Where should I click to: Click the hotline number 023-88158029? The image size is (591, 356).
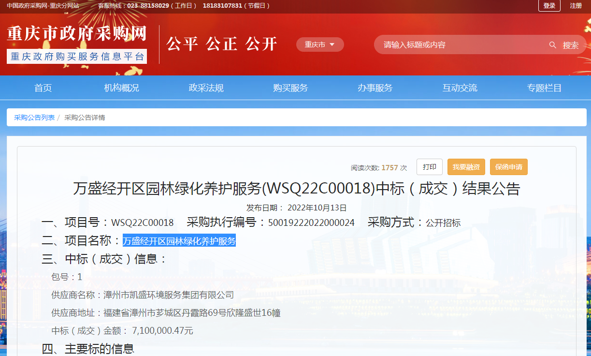(x=148, y=6)
